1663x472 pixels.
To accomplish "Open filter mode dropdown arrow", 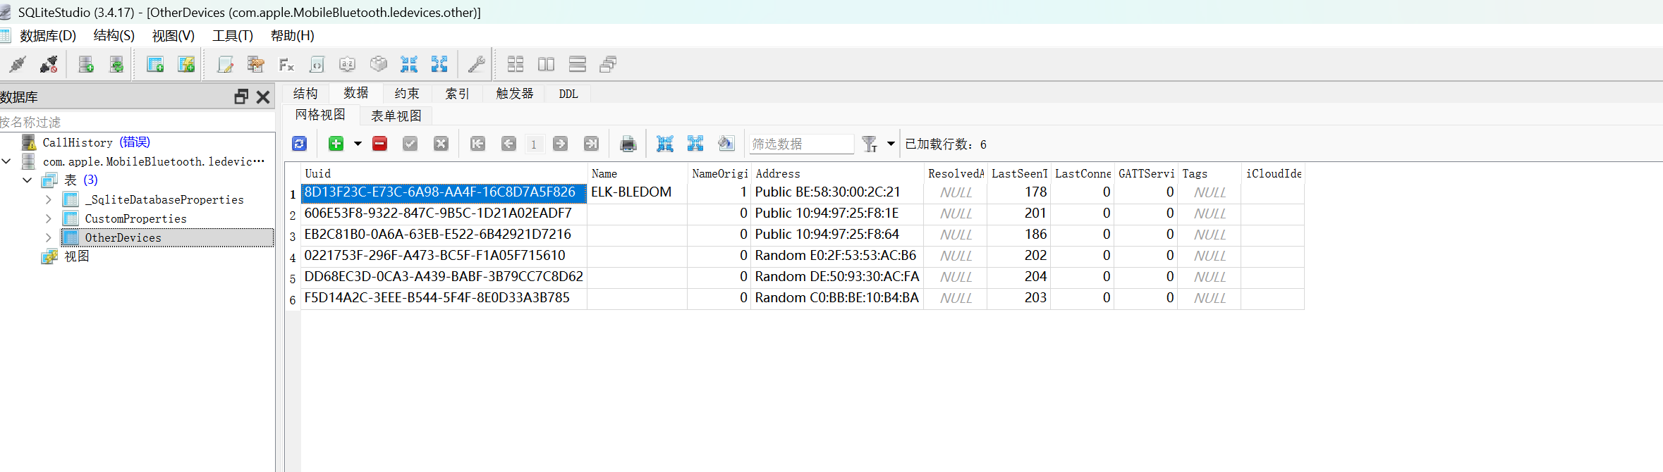I will (891, 144).
